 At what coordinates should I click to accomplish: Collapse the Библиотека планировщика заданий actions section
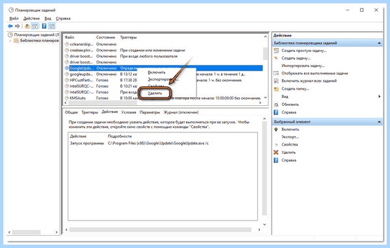click(379, 43)
